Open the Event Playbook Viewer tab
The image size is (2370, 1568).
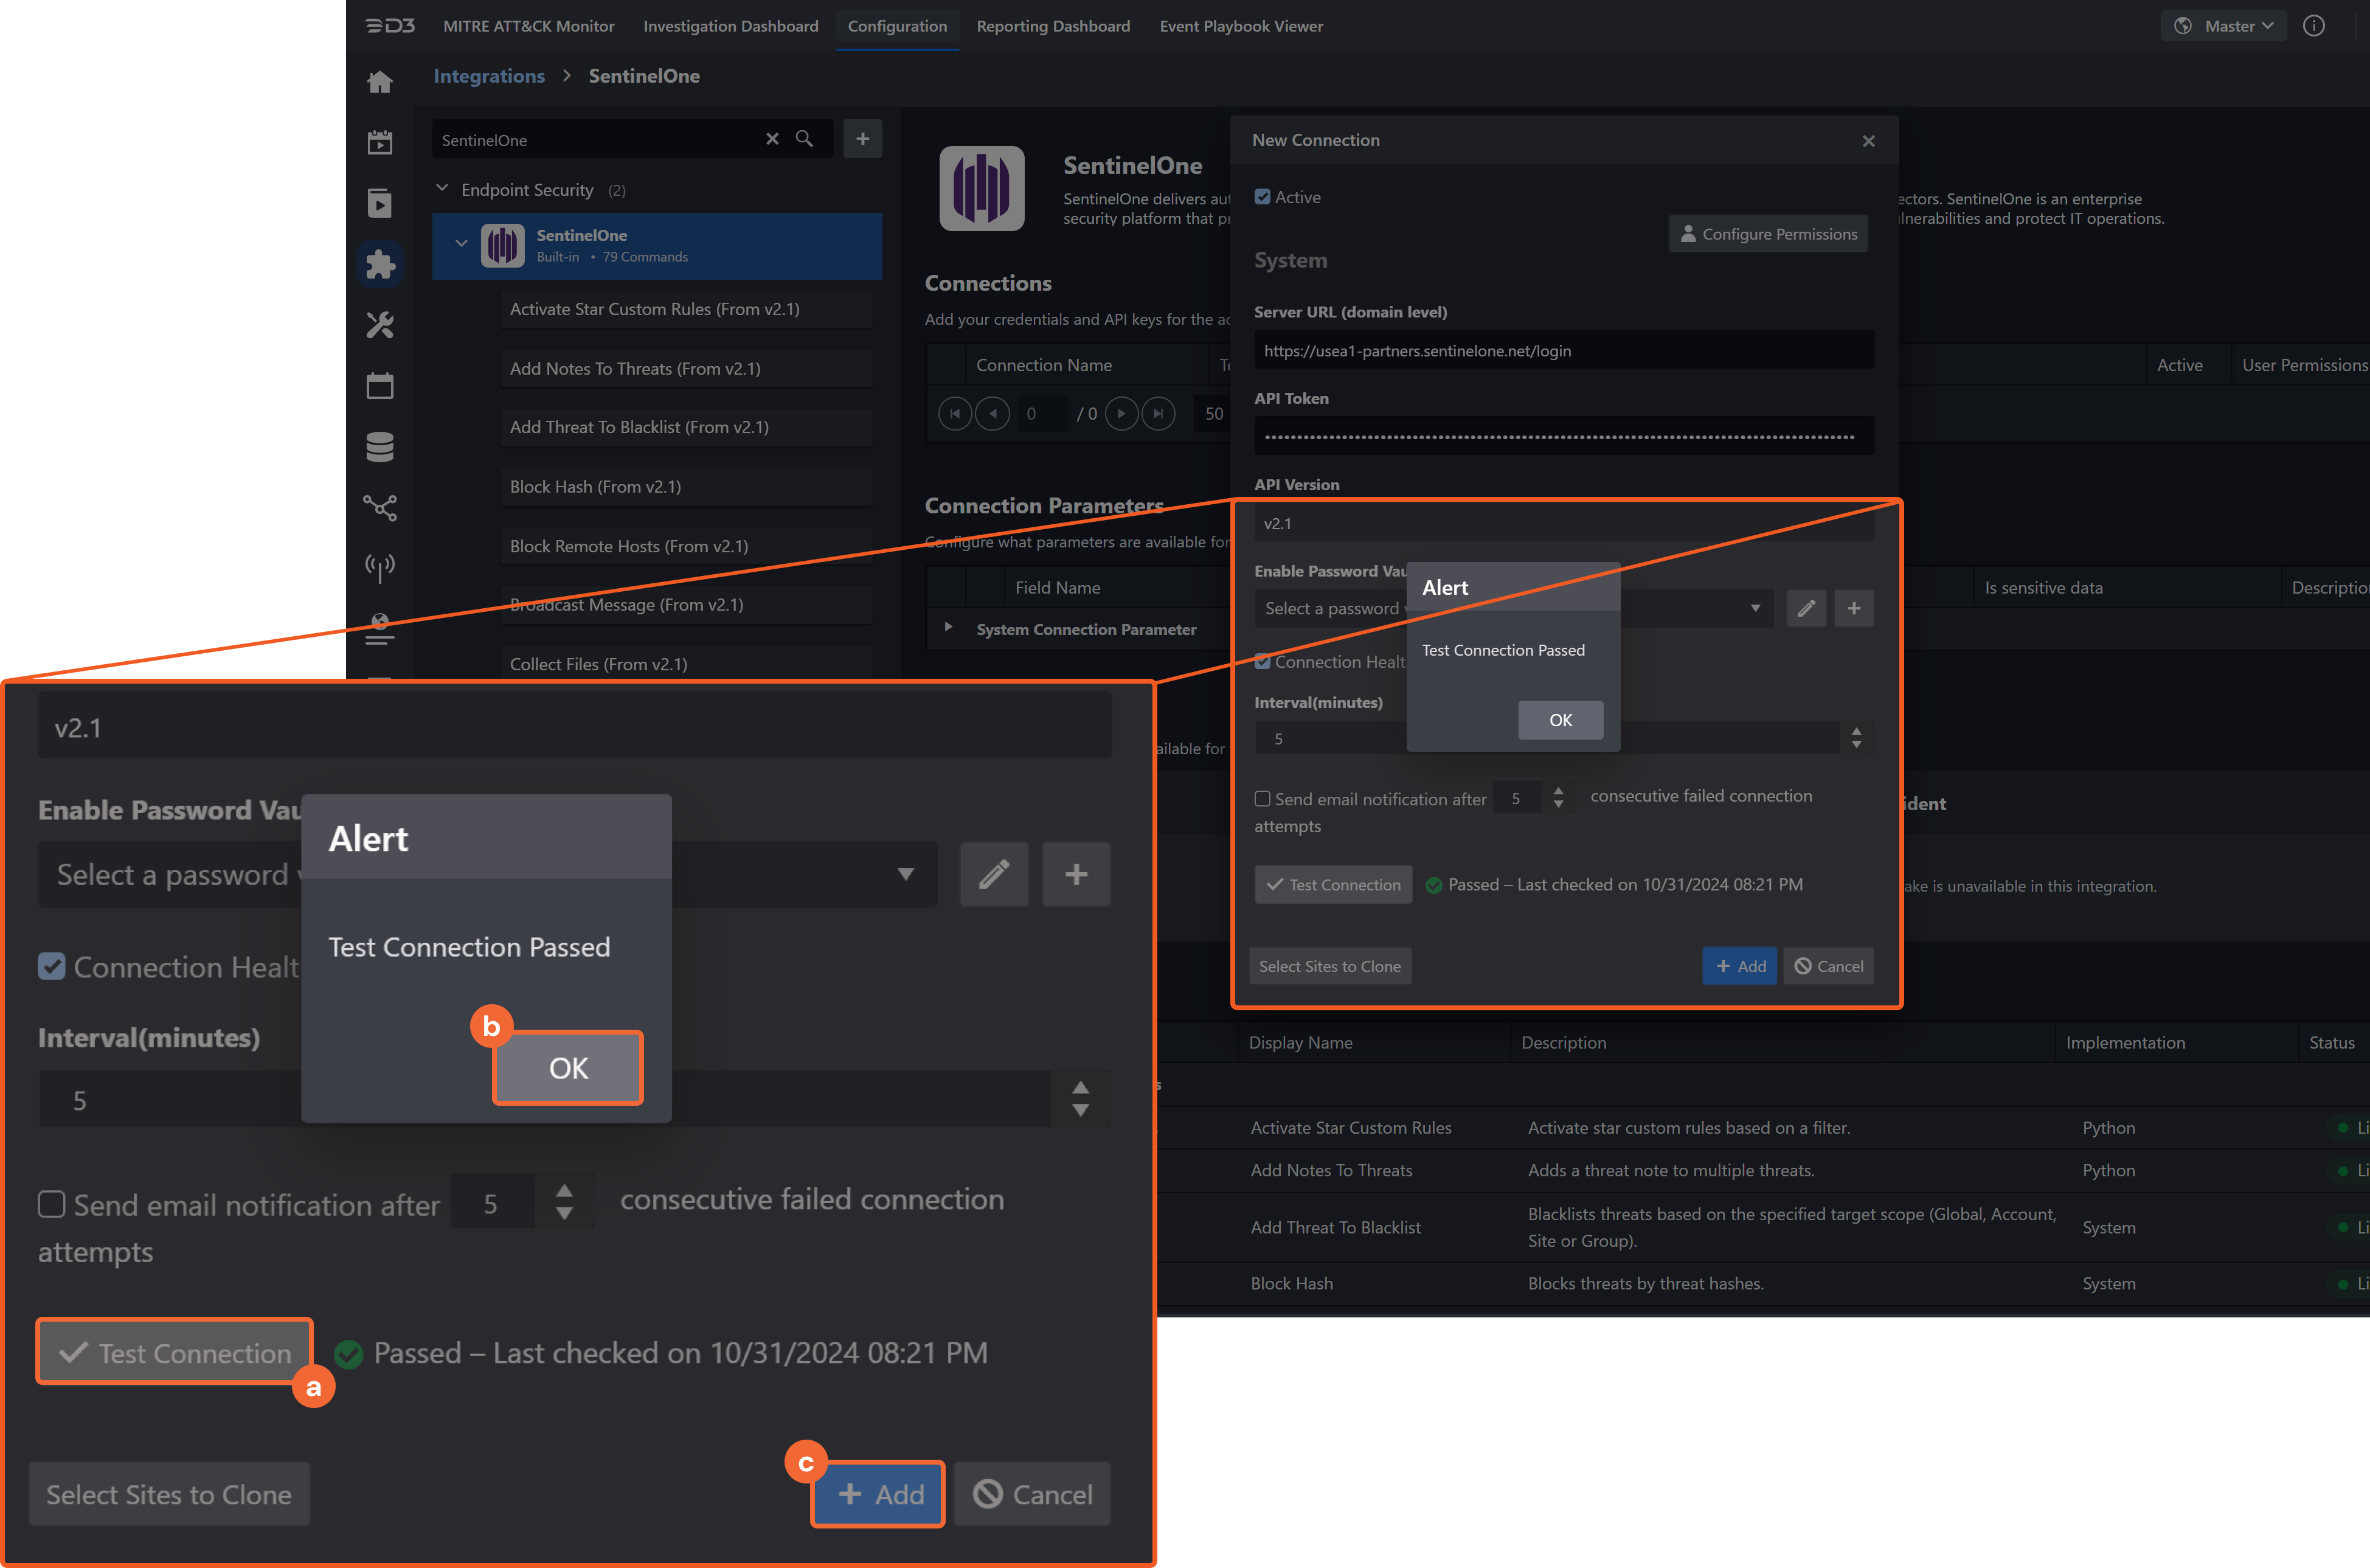1241,26
